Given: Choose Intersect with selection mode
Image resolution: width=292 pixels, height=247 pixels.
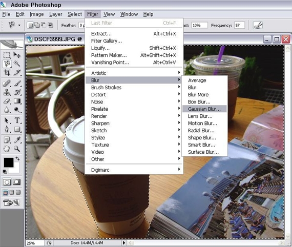Looking at the screenshot, I should (x=50, y=25).
